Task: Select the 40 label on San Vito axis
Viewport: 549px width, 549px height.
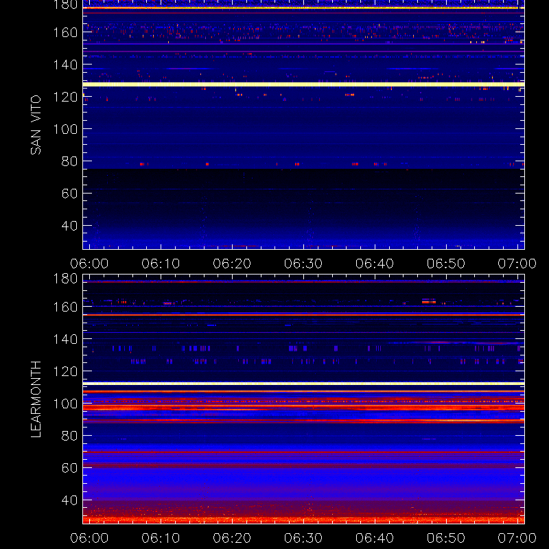Action: click(x=69, y=226)
